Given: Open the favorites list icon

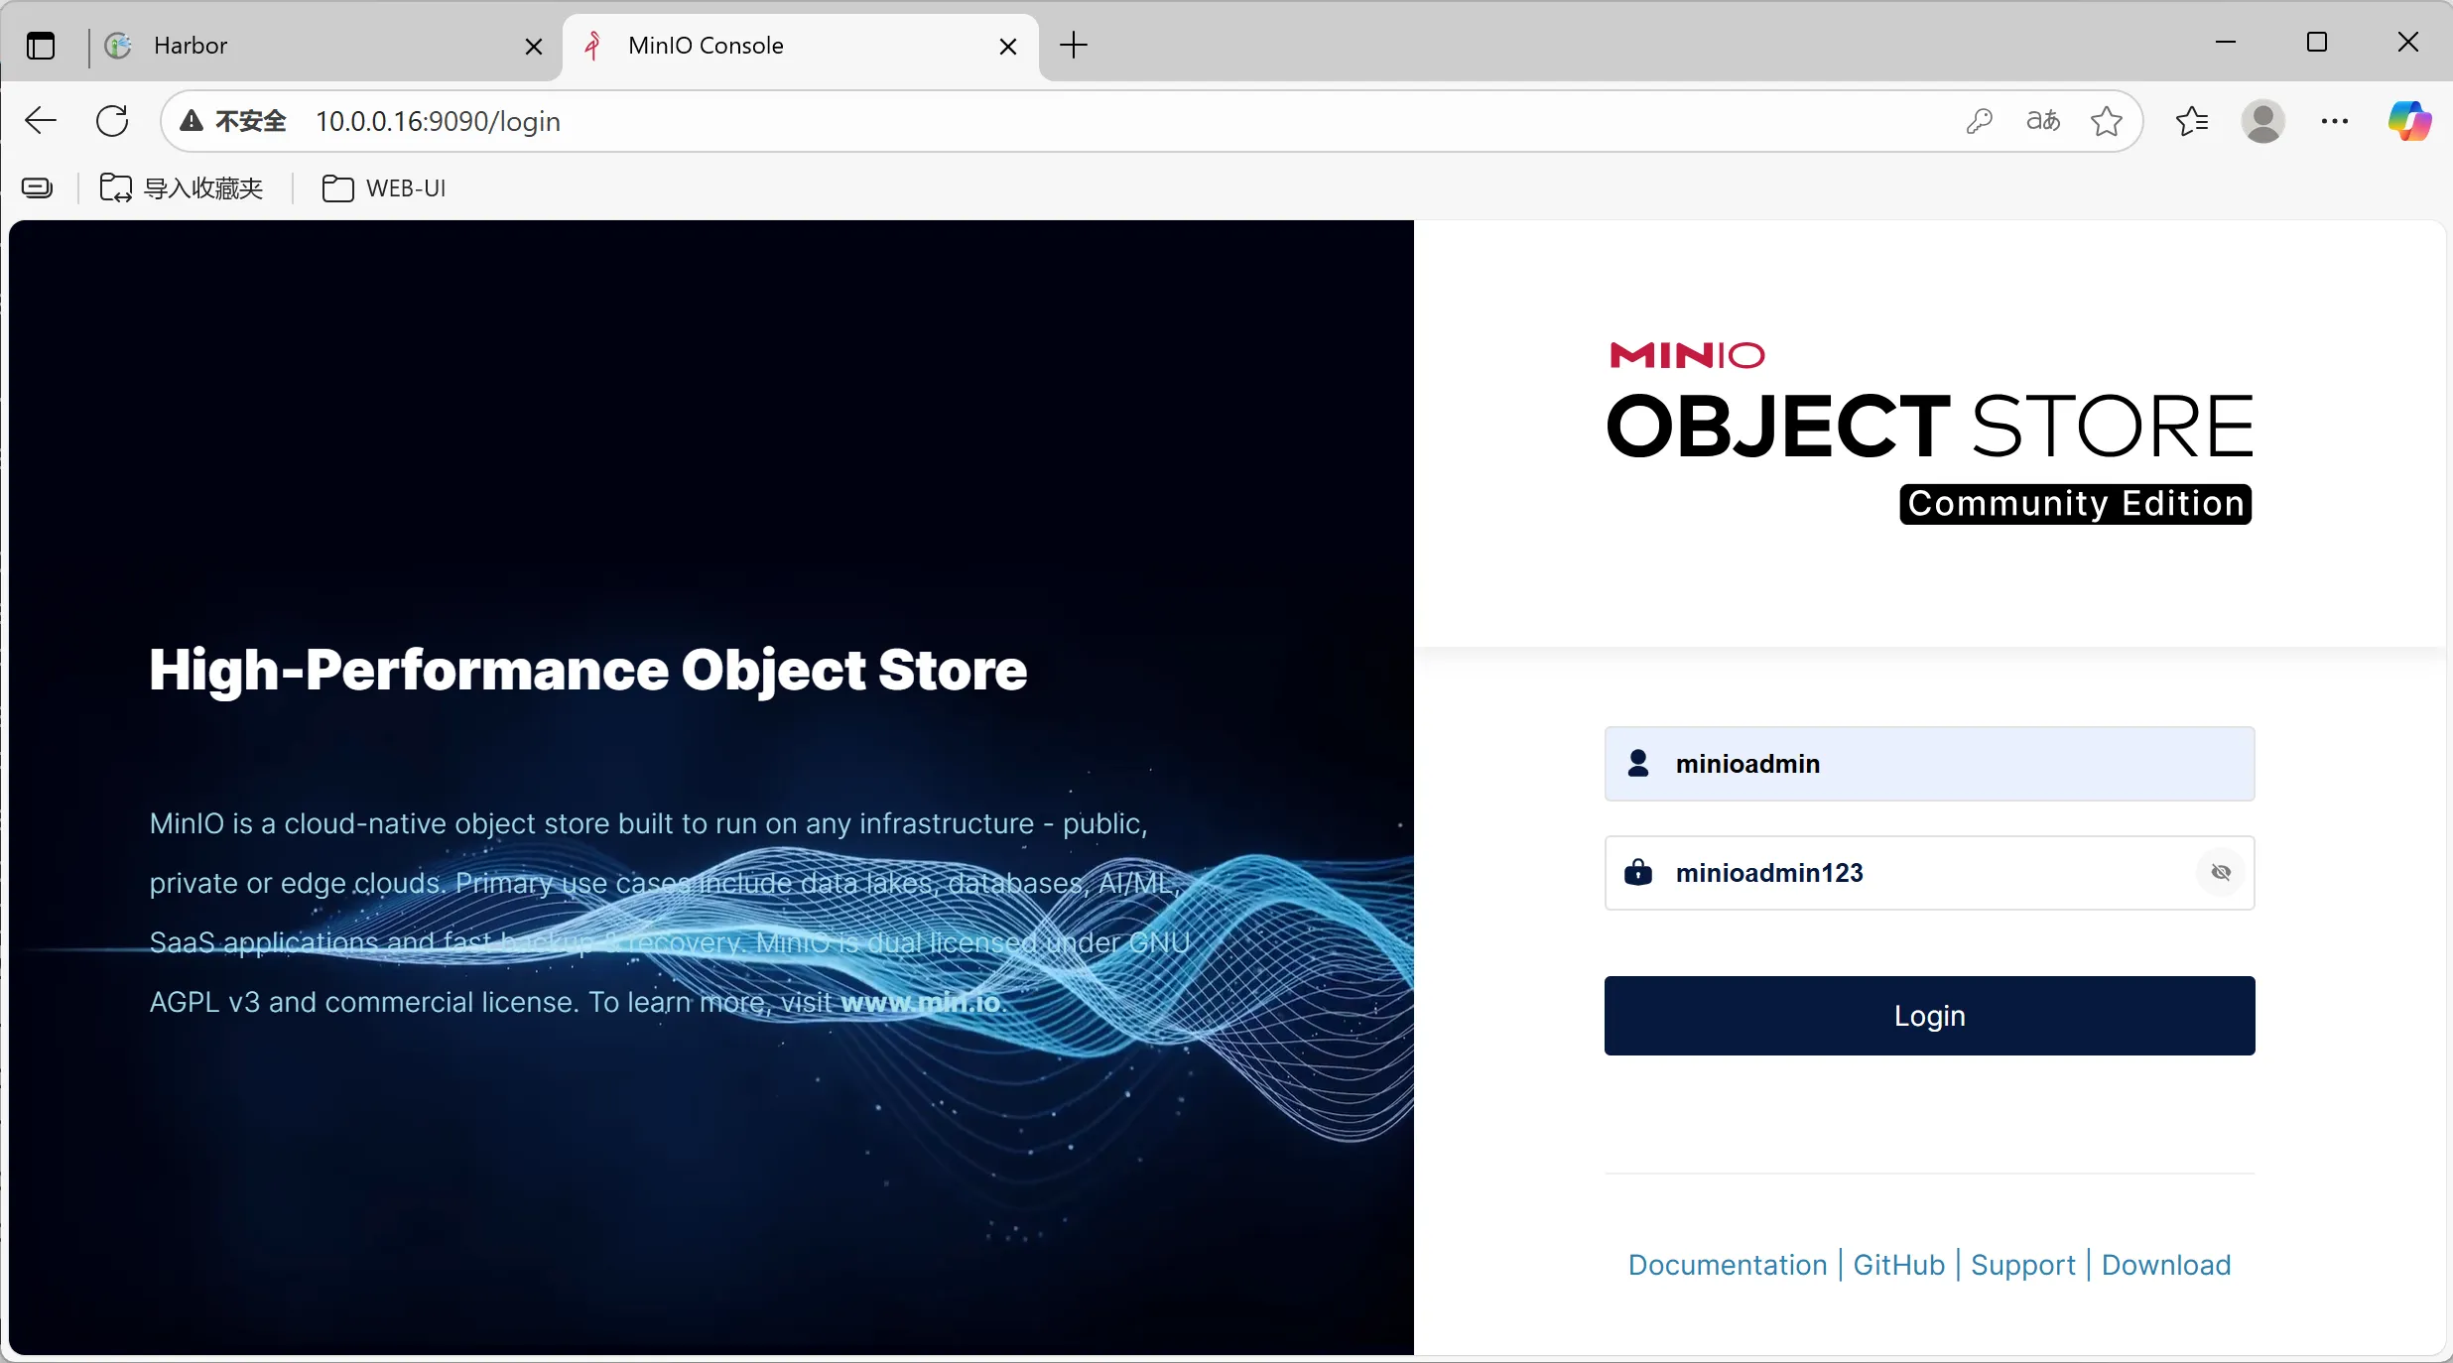Looking at the screenshot, I should click(2191, 121).
